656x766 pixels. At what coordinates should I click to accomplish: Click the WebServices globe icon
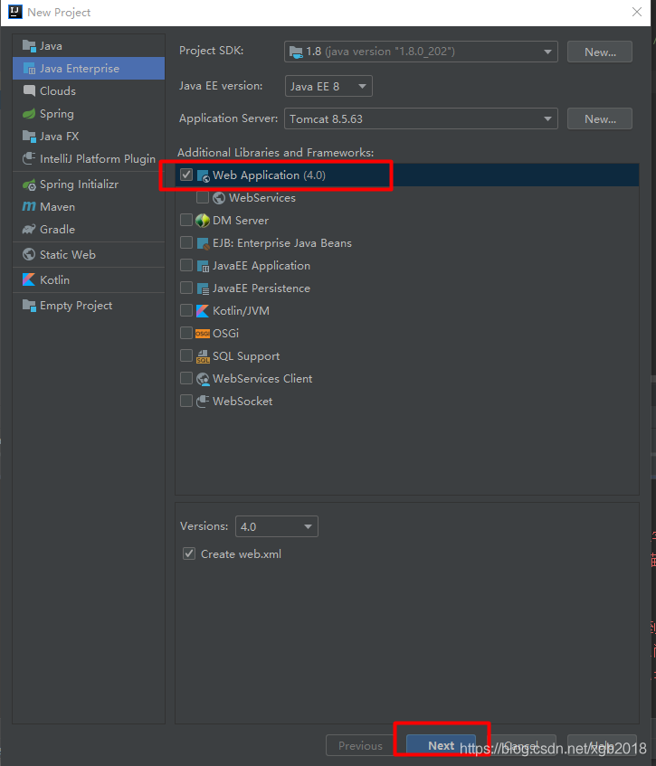[219, 198]
